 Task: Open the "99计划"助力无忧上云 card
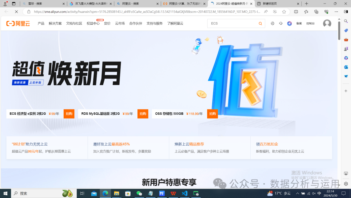click(x=47, y=148)
